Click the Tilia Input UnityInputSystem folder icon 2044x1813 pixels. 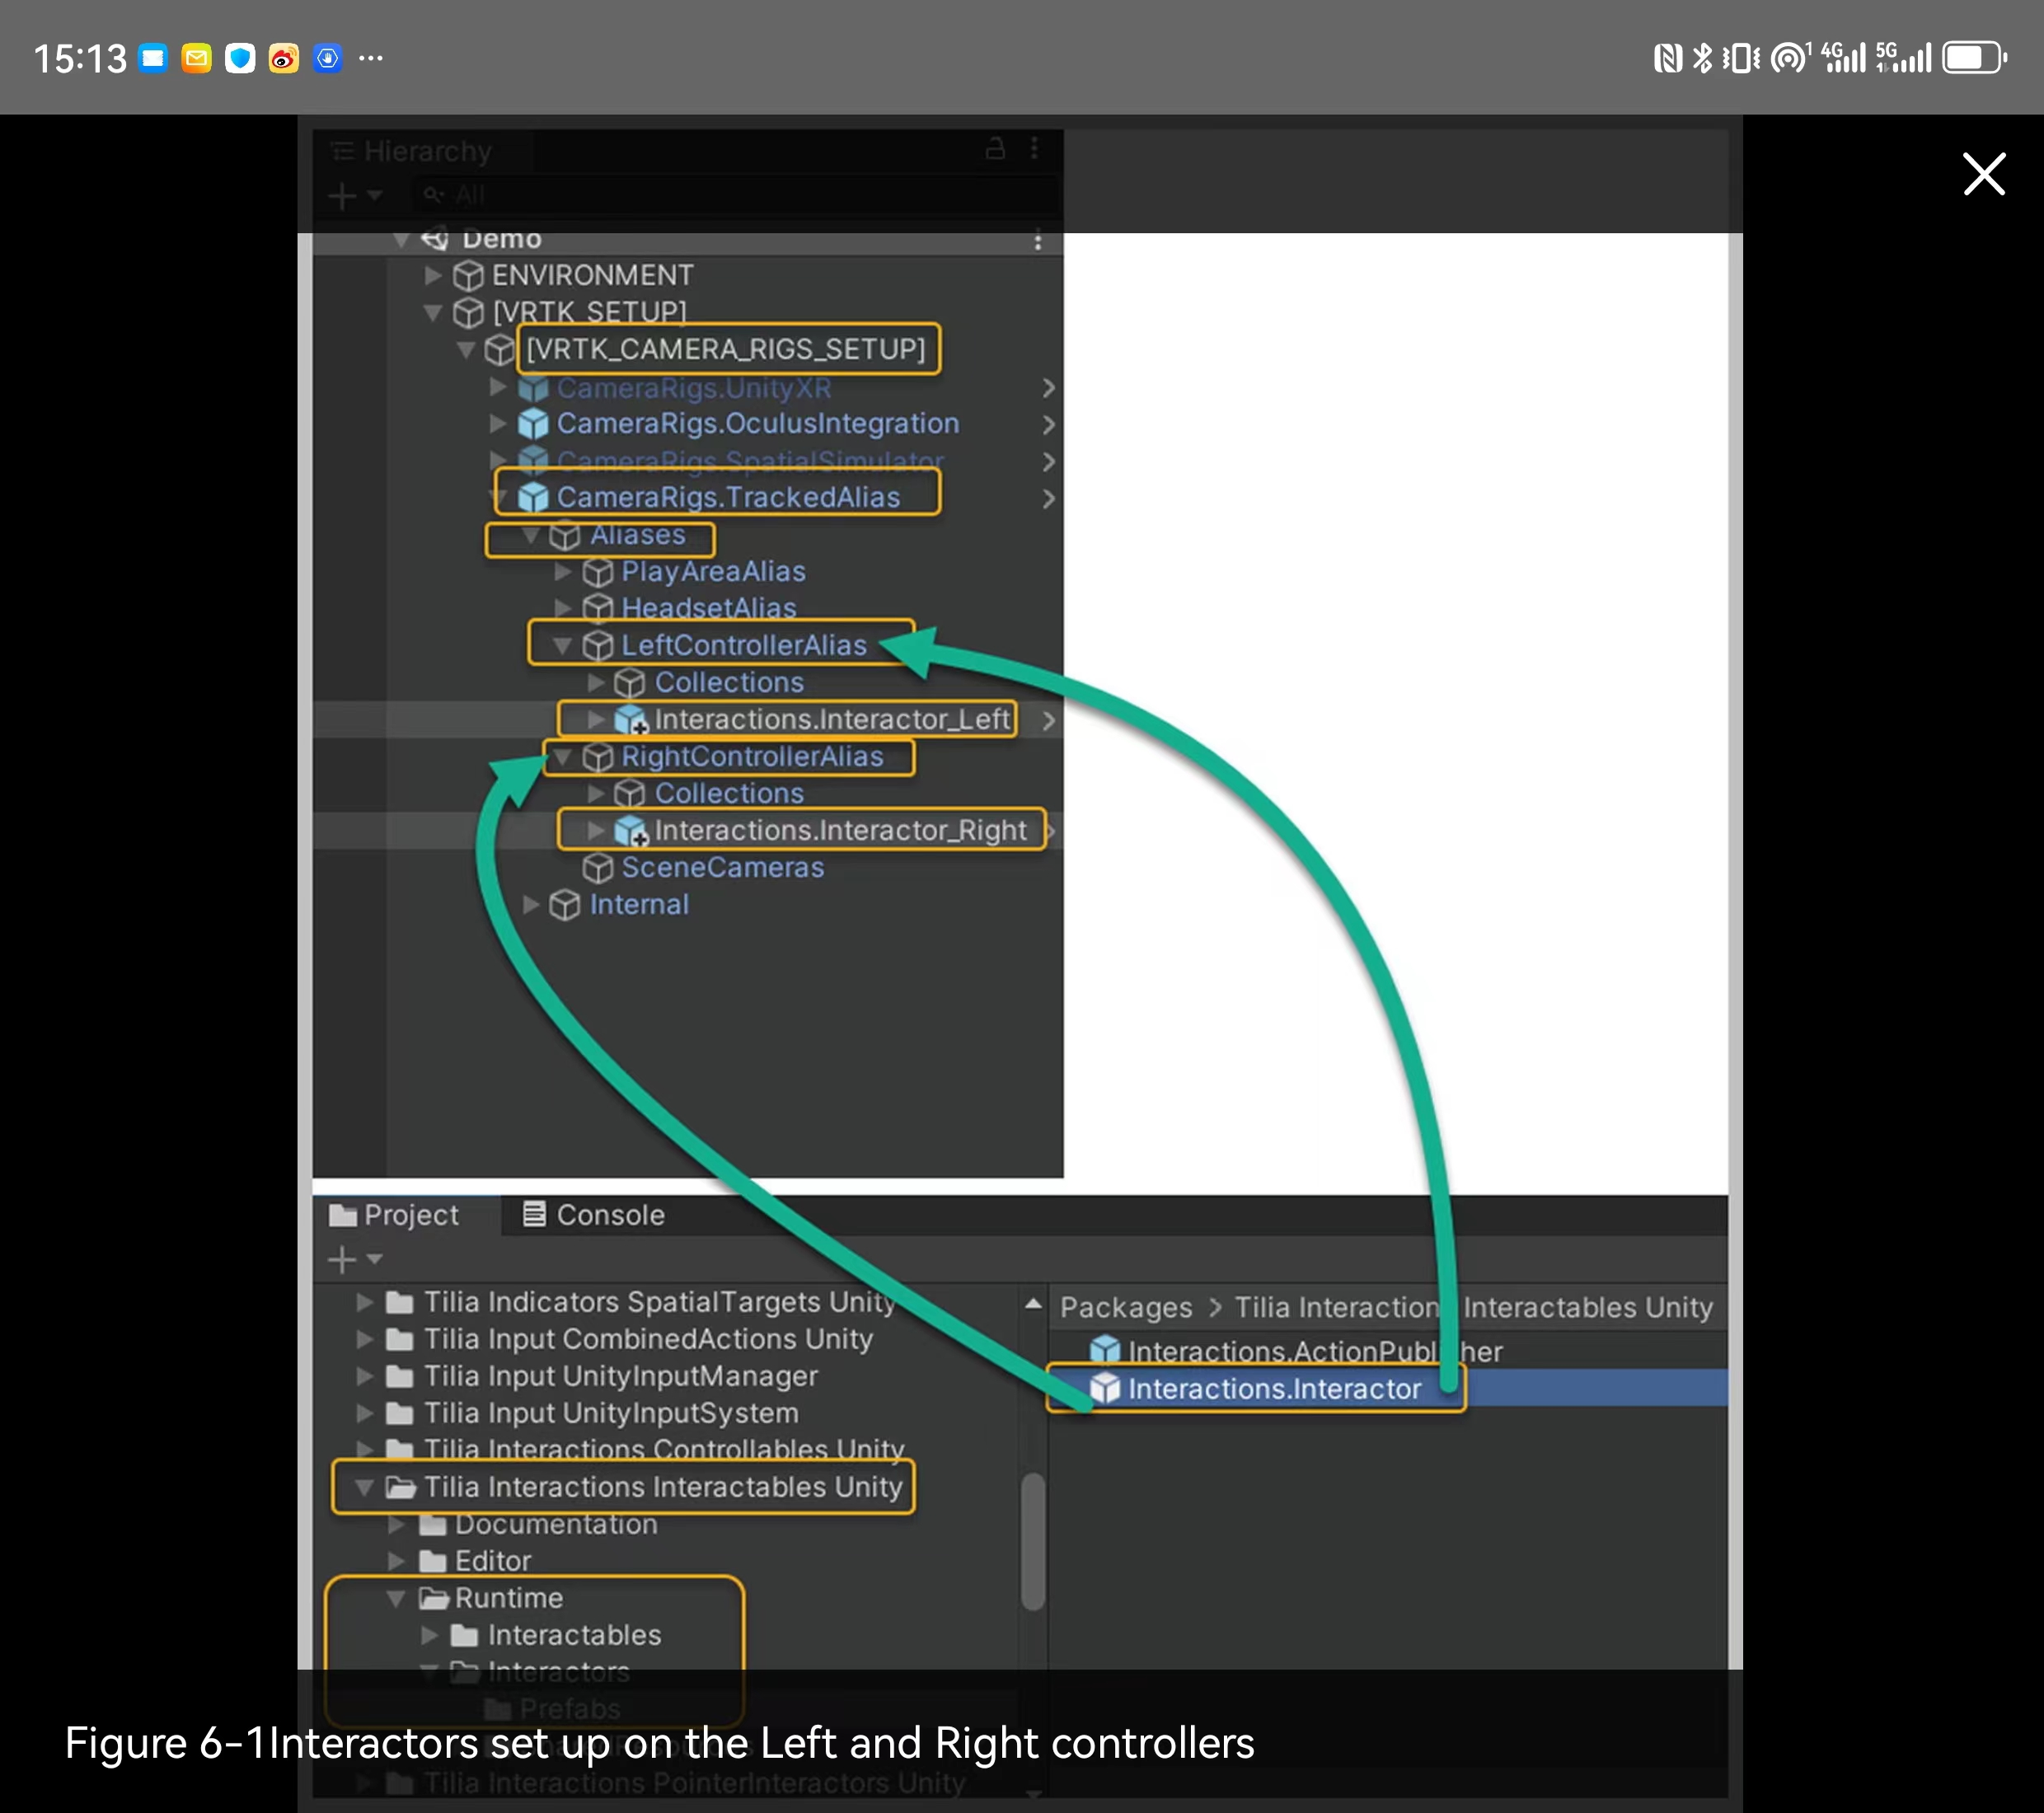coord(400,1413)
